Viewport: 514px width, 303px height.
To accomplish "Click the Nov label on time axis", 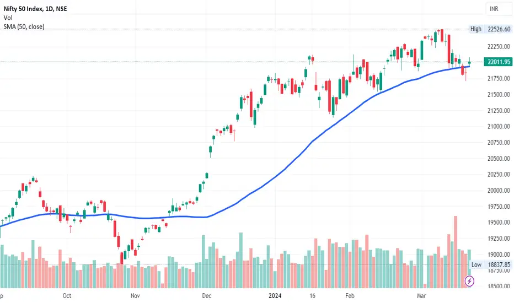I will point(135,296).
